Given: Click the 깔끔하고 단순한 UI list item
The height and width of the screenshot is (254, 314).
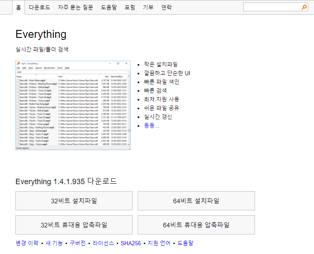Looking at the screenshot, I should pyautogui.click(x=167, y=73).
